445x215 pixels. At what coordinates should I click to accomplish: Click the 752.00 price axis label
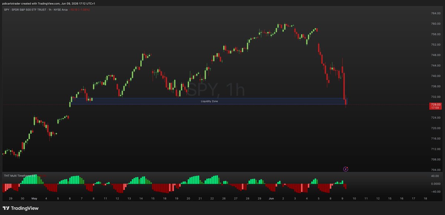point(435,44)
